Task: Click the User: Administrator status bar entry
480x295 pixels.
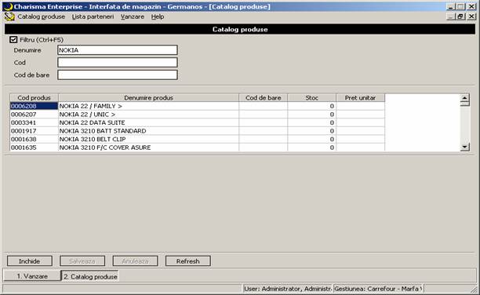Action: (x=288, y=289)
